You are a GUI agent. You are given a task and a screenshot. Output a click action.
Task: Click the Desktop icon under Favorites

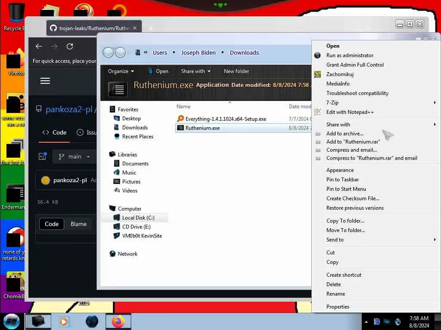pyautogui.click(x=116, y=119)
